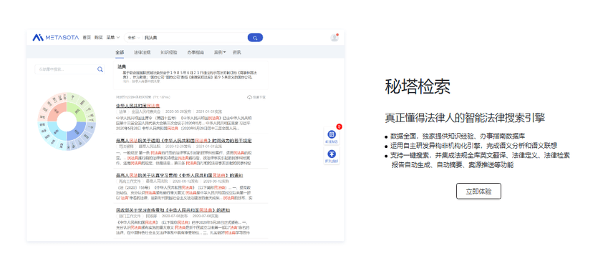Open the 民政部 notice on 学习宣传贯彻民法典
This screenshot has width=593, height=273.
pos(173,210)
